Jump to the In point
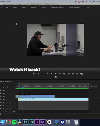 click(47, 74)
